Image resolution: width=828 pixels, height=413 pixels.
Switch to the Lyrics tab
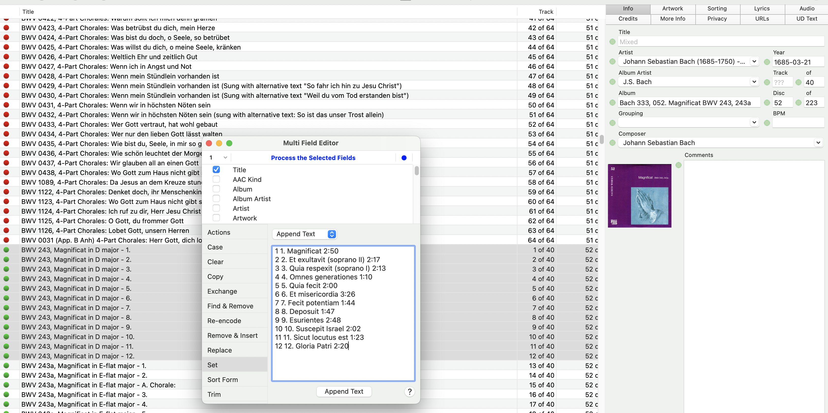(x=762, y=9)
